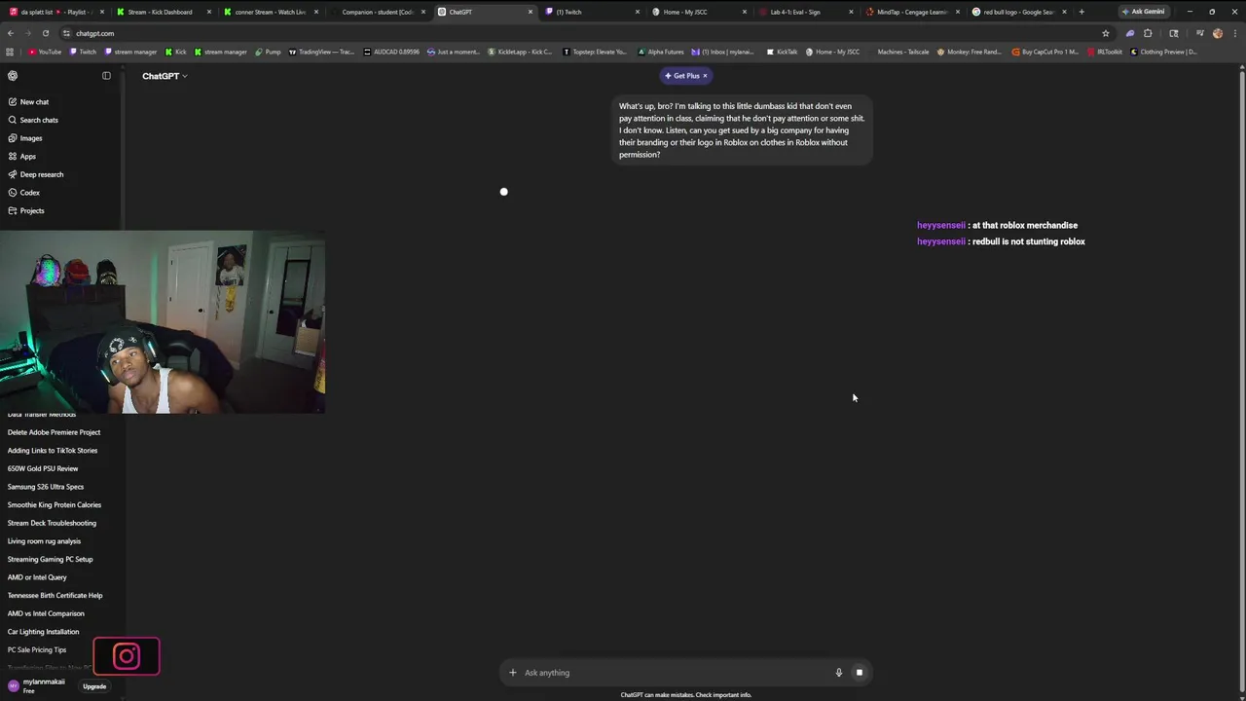The image size is (1246, 701).
Task: Open the Chrome profile avatar
Action: point(1217,33)
